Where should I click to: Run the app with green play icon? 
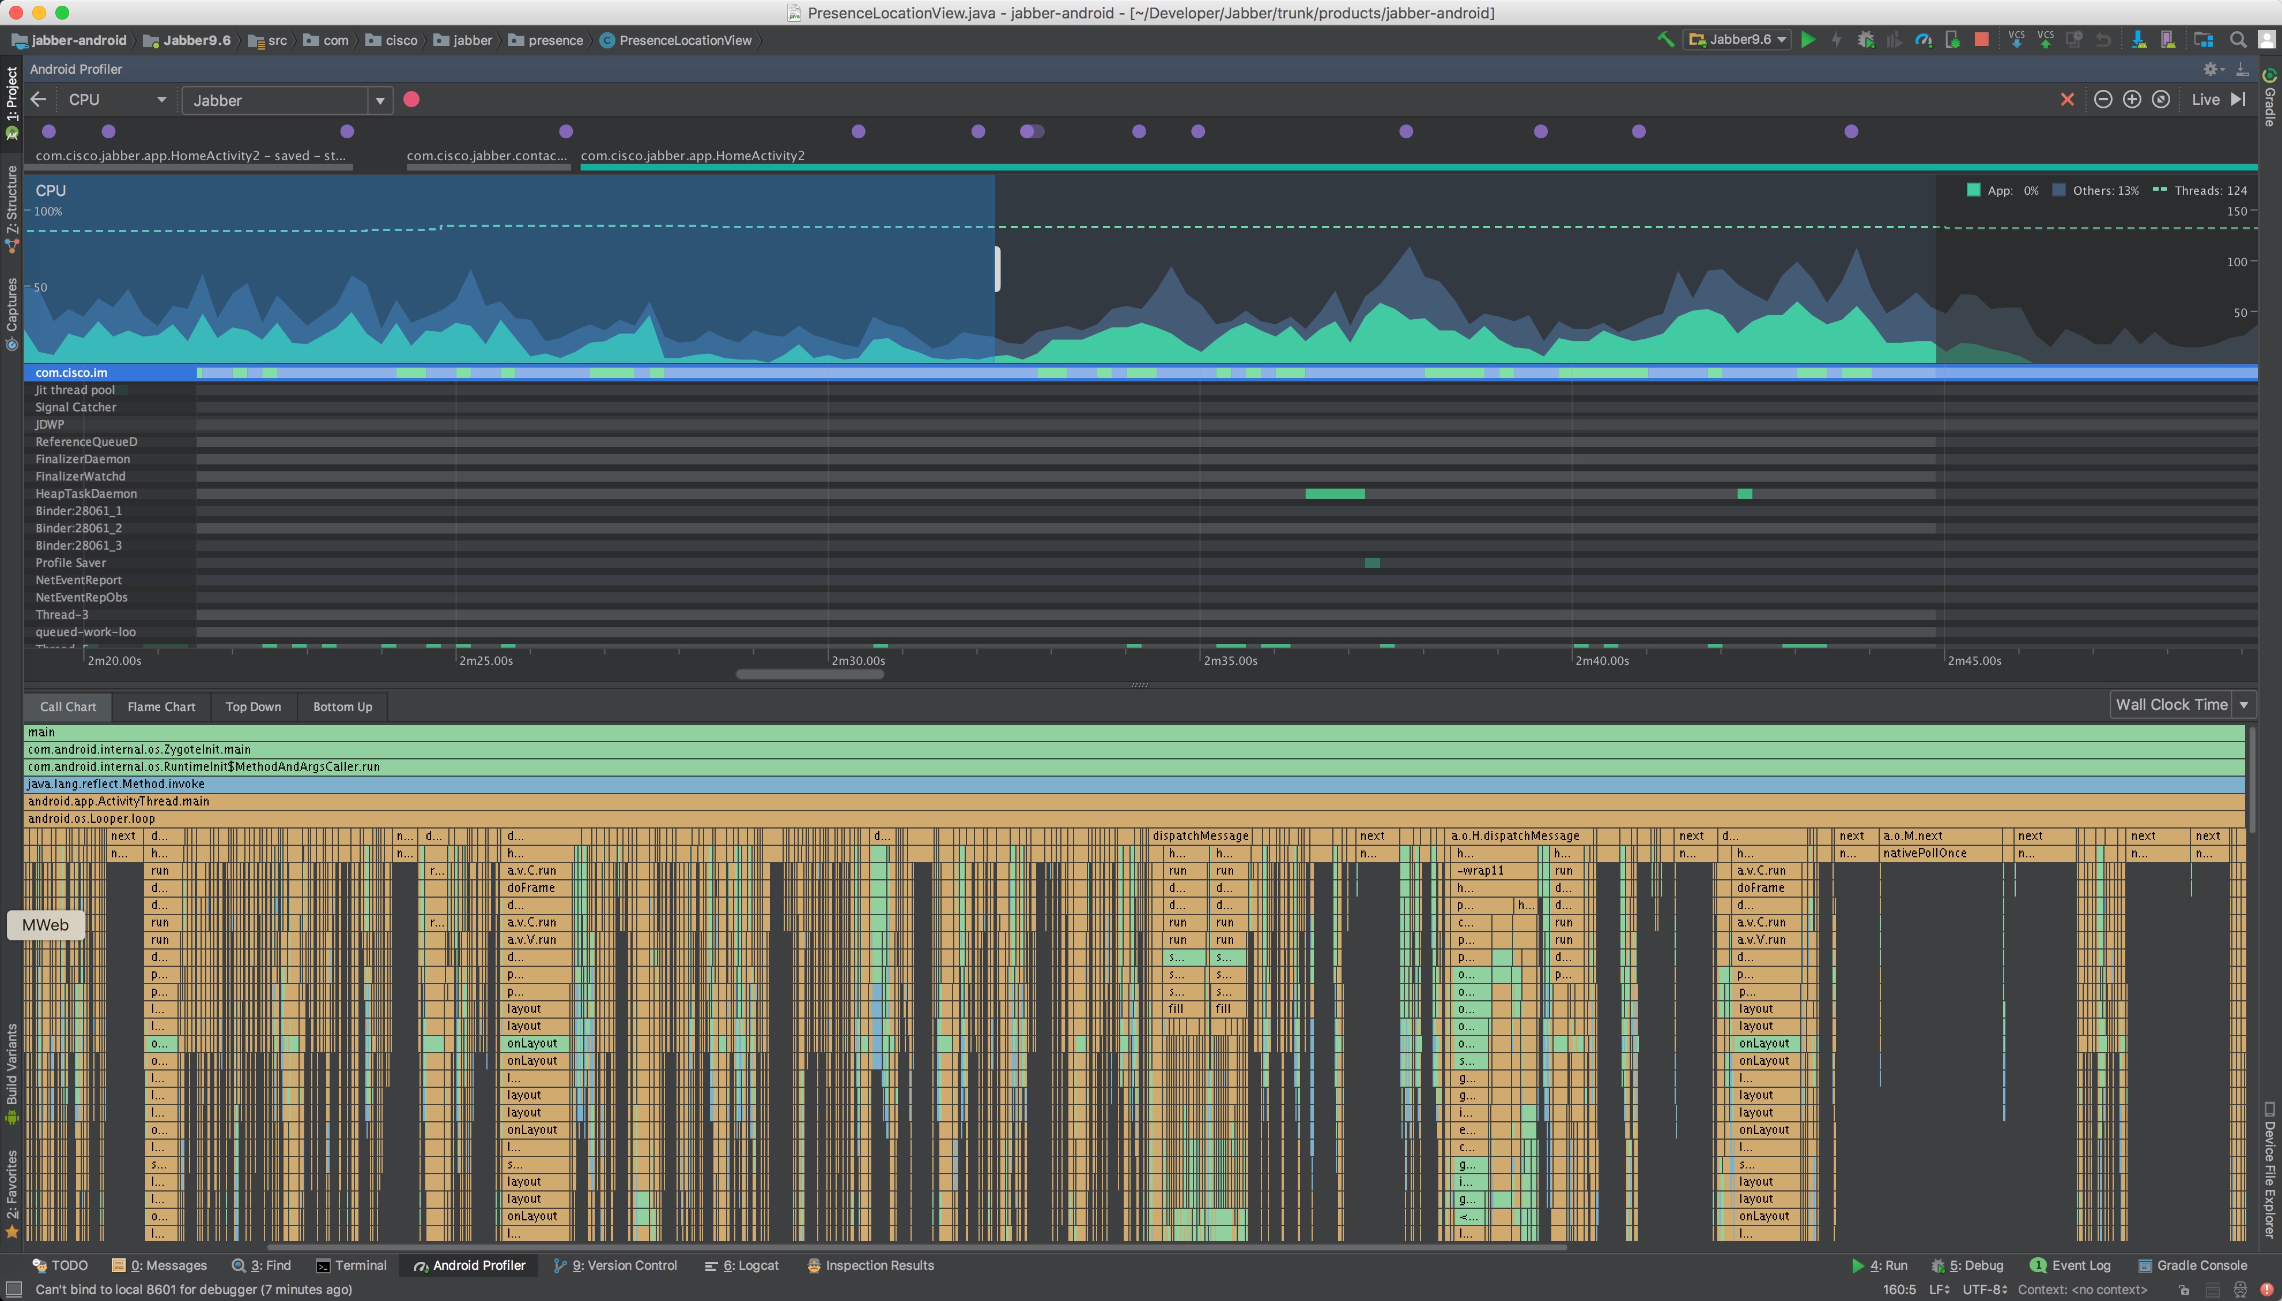tap(1808, 39)
